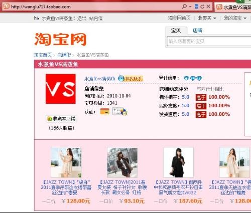
Task: Click 宝贝数量 1341 text
Action: click(101, 103)
